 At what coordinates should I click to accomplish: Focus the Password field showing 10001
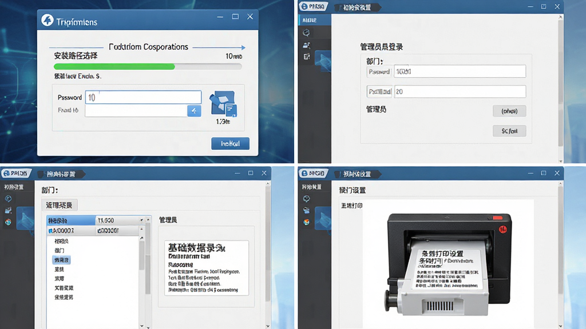click(460, 71)
